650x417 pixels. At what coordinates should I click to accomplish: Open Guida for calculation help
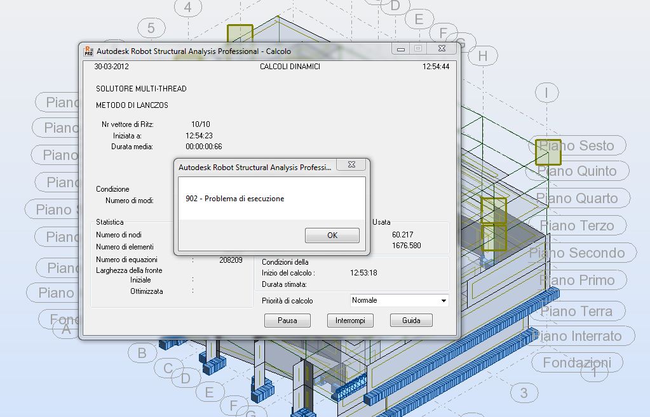click(410, 321)
